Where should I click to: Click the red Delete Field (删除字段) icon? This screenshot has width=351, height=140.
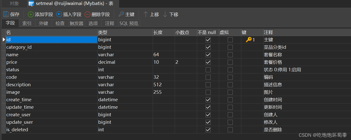click(87, 14)
